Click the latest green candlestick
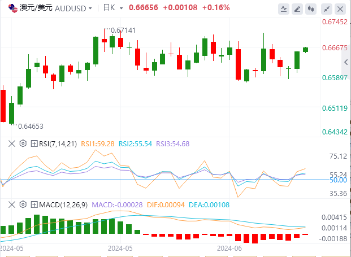 tap(306, 50)
